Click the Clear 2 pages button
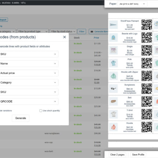The image size is (158, 158). [117, 155]
